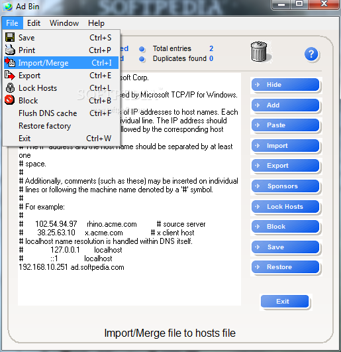Open the Sponsors button
The image size is (341, 352).
(x=285, y=186)
